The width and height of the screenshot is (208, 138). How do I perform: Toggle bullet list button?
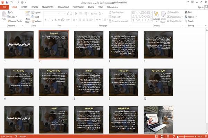pyautogui.click(x=81, y=14)
